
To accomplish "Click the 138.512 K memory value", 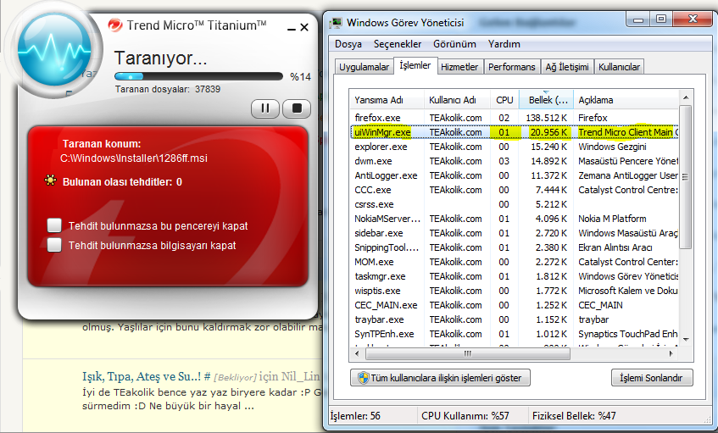I will click(546, 118).
